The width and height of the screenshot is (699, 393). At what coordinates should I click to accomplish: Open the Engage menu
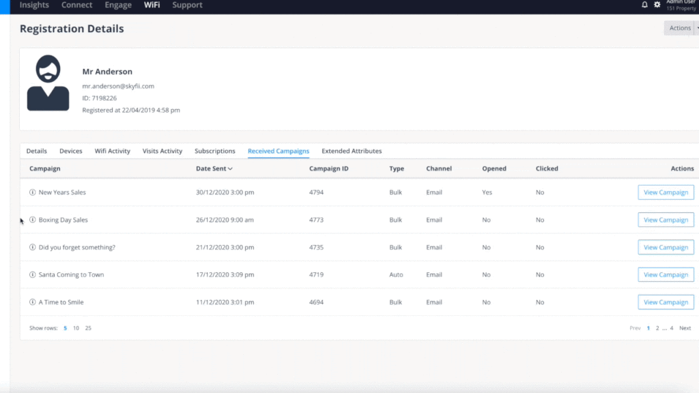click(118, 5)
